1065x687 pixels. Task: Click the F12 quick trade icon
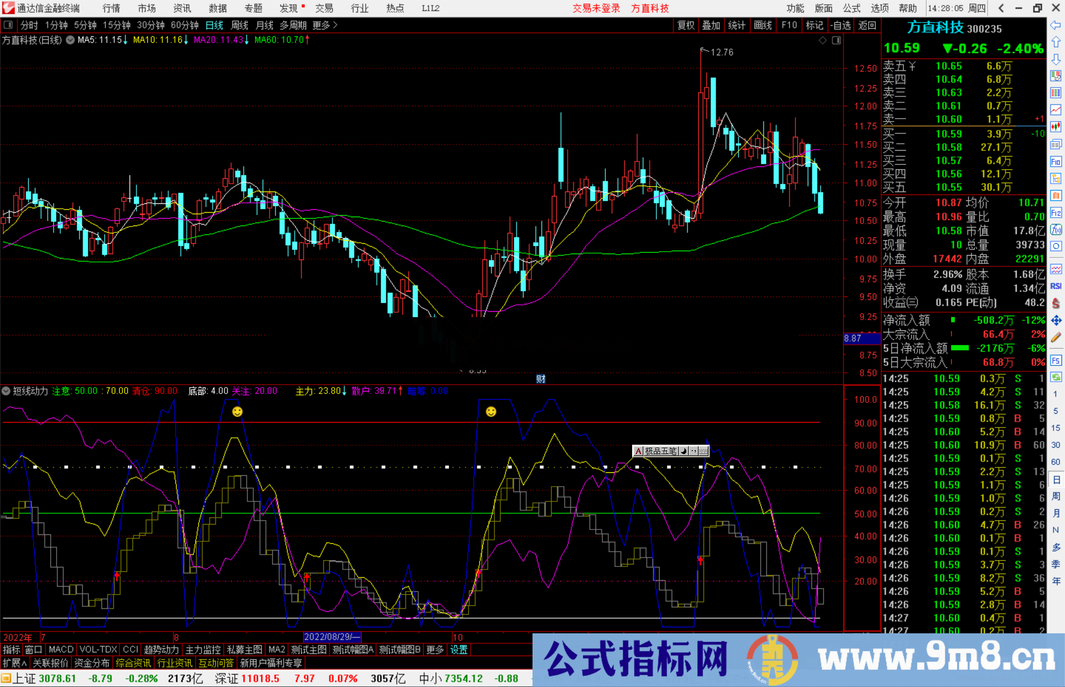[1056, 212]
